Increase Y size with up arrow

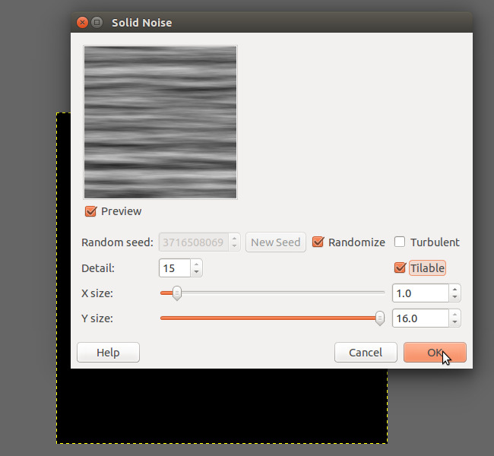454,315
